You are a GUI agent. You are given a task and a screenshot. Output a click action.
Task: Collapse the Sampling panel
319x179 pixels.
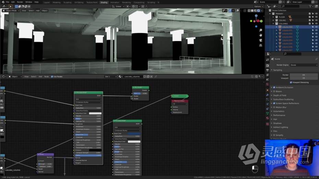tap(277, 70)
